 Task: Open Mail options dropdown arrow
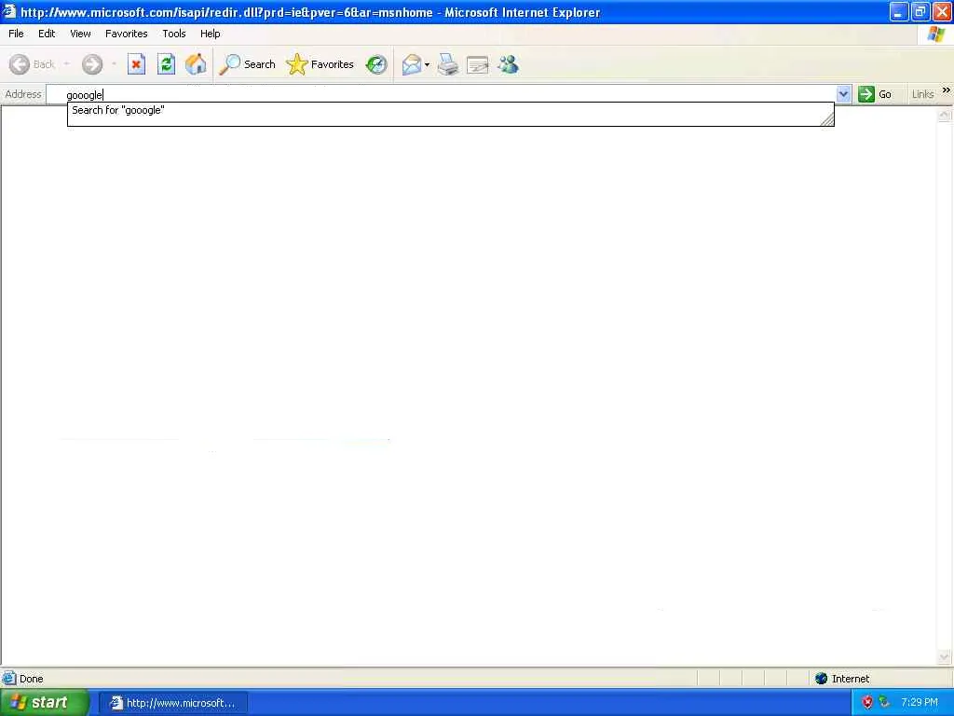427,64
